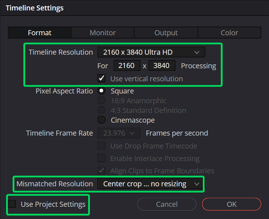
Task: Select the Cinemascope pixel aspect ratio
Action: pyautogui.click(x=102, y=120)
